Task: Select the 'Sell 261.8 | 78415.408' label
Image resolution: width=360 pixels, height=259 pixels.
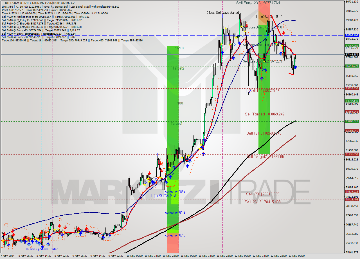Action: pyautogui.click(x=262, y=202)
